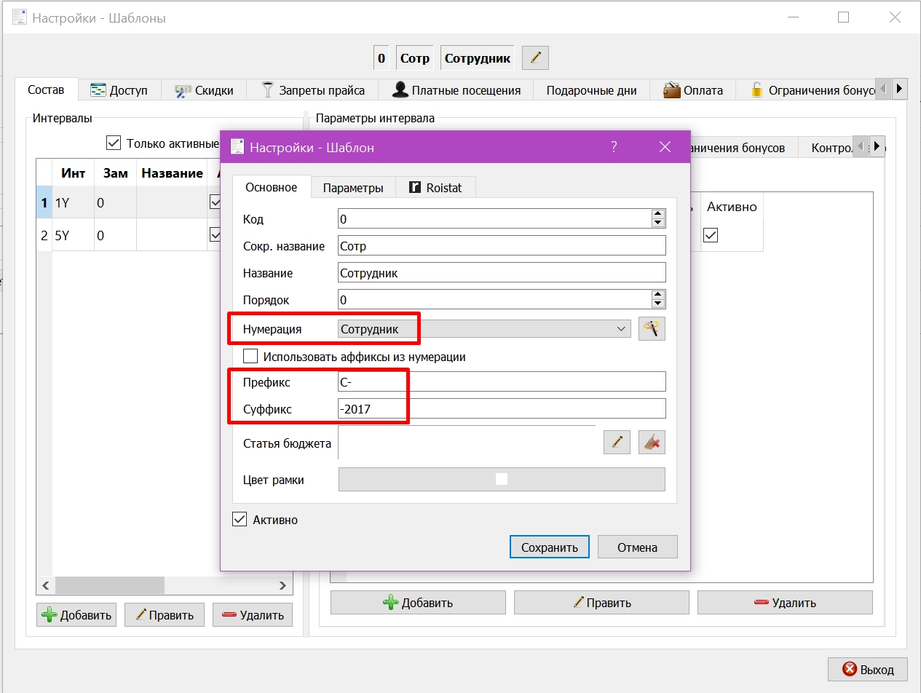The height and width of the screenshot is (693, 921).
Task: Open the Roistat tab
Action: 435,187
